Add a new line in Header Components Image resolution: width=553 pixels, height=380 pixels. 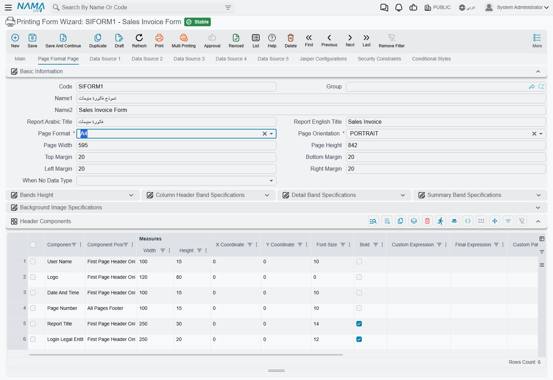click(387, 221)
